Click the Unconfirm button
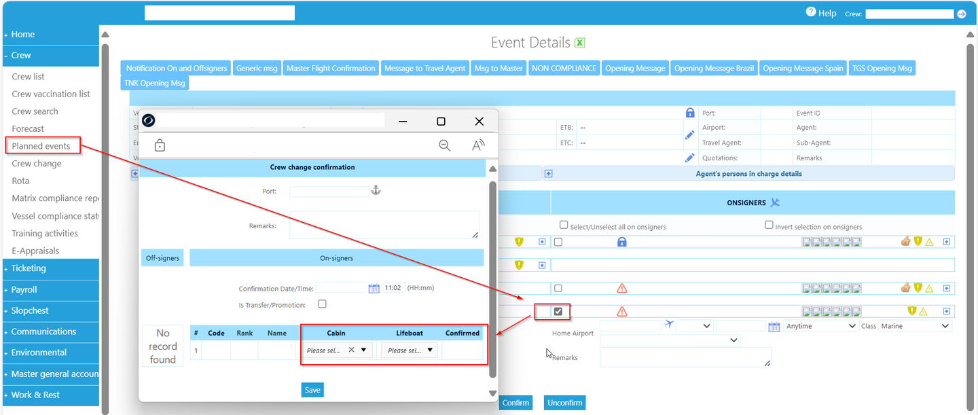 click(564, 403)
